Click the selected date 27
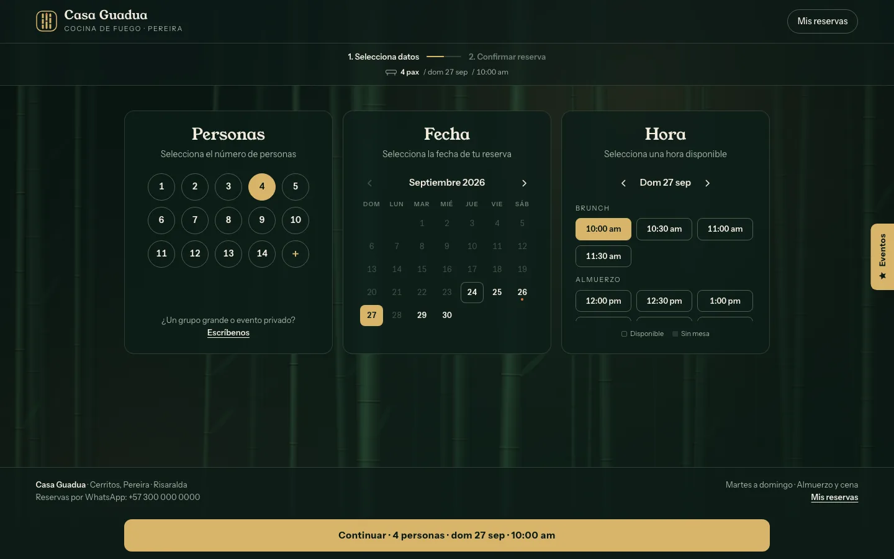The image size is (894, 559). (x=371, y=315)
